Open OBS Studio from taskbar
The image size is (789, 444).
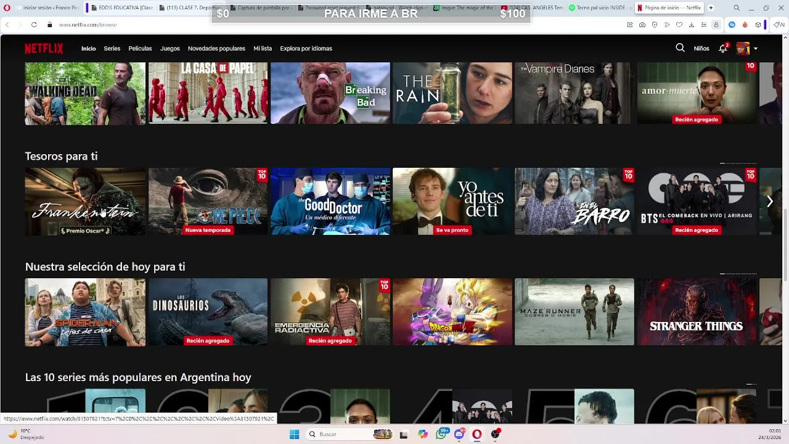[495, 434]
